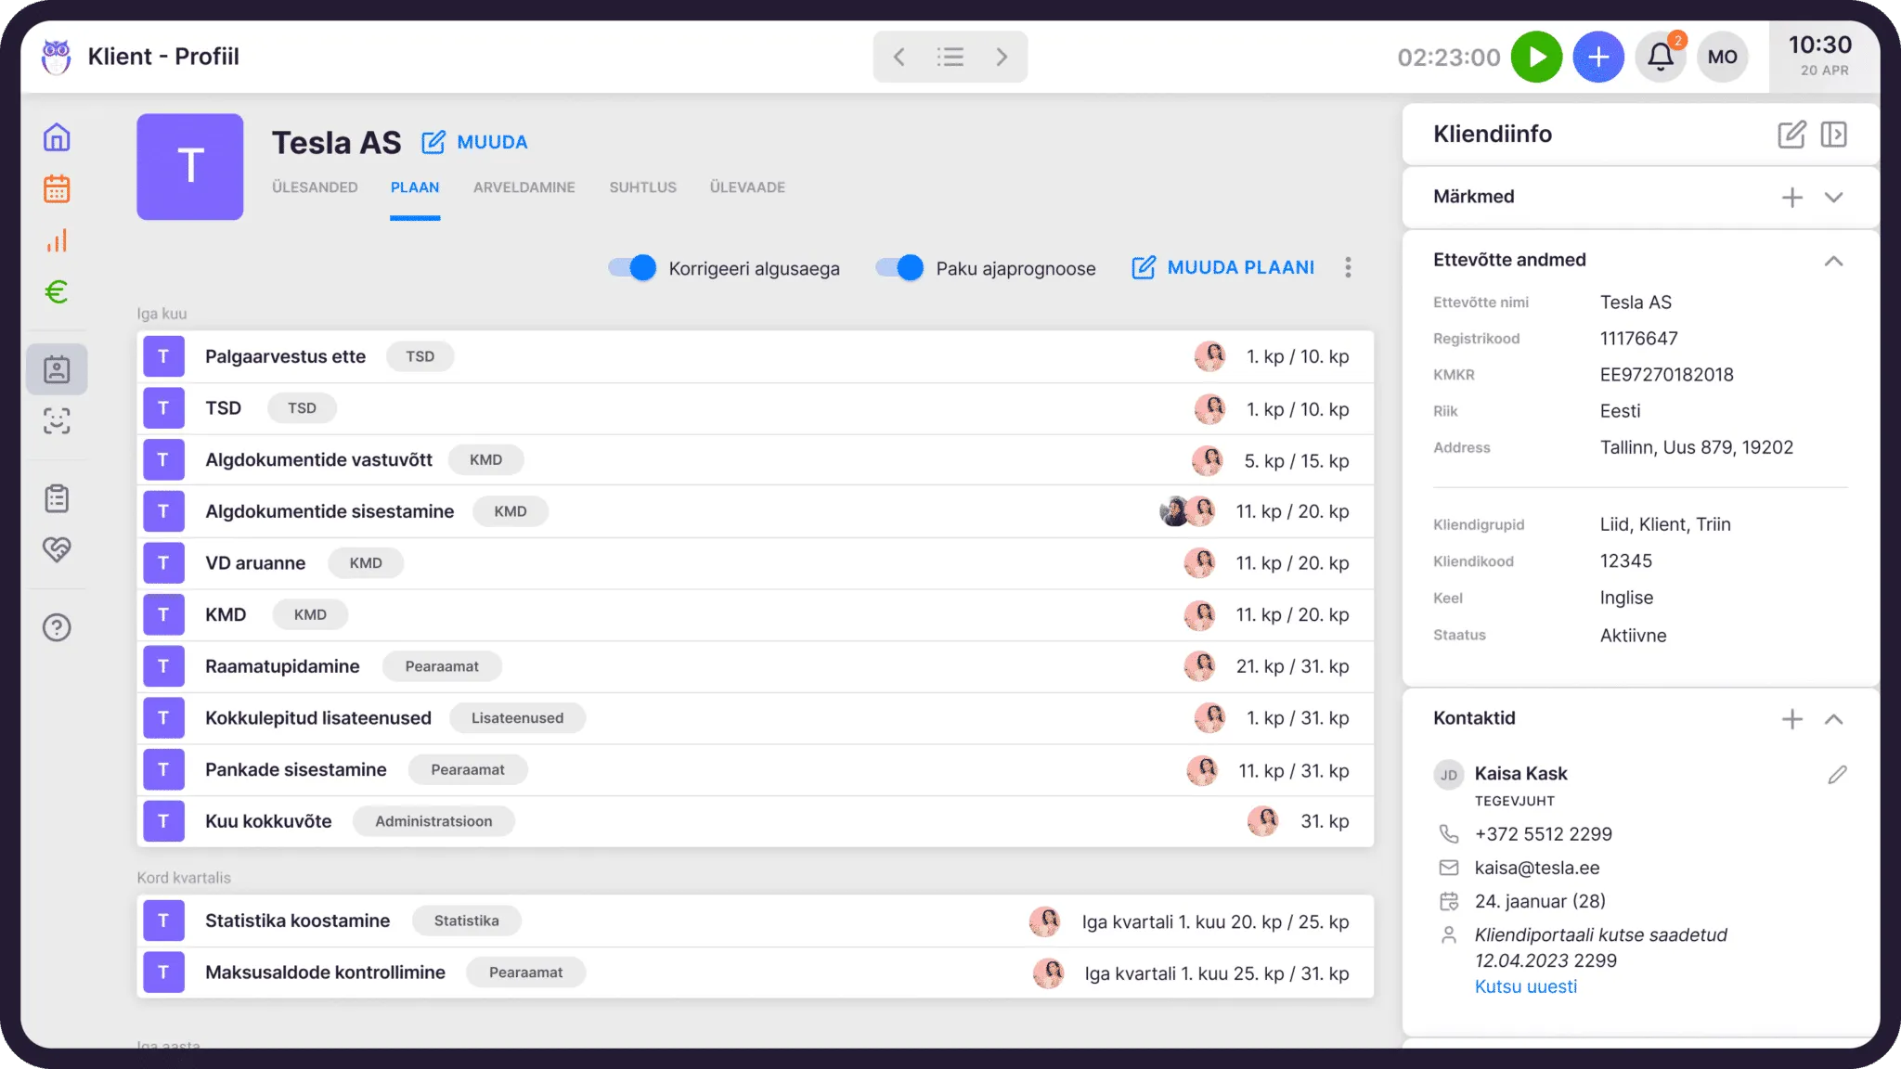This screenshot has width=1901, height=1069.
Task: Start the timer with green play button
Action: point(1536,57)
